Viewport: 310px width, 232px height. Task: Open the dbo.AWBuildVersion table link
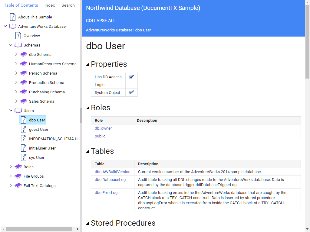(113, 172)
